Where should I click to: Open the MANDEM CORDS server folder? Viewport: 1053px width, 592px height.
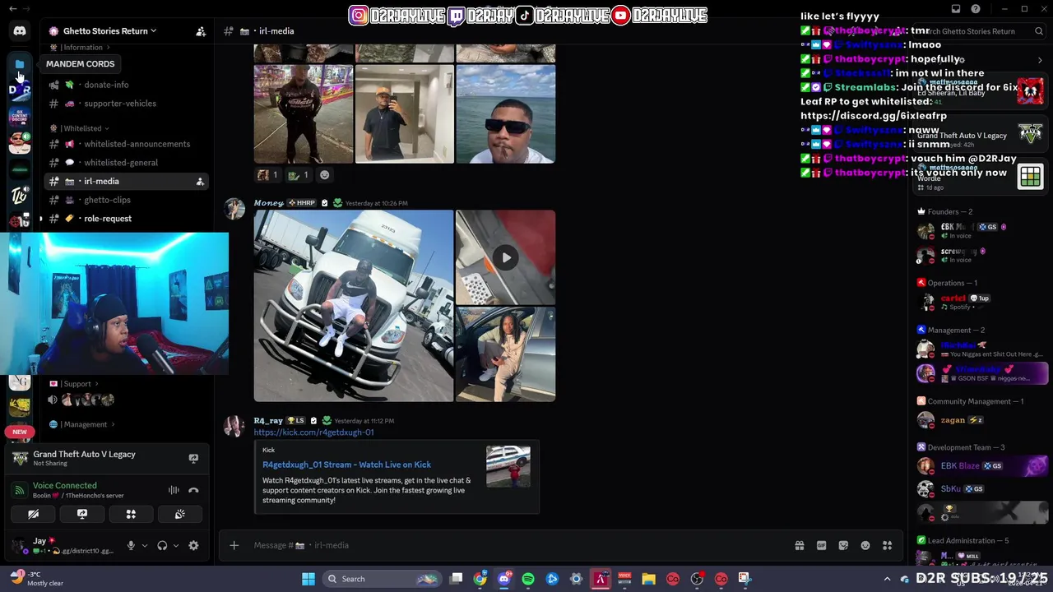coord(20,63)
